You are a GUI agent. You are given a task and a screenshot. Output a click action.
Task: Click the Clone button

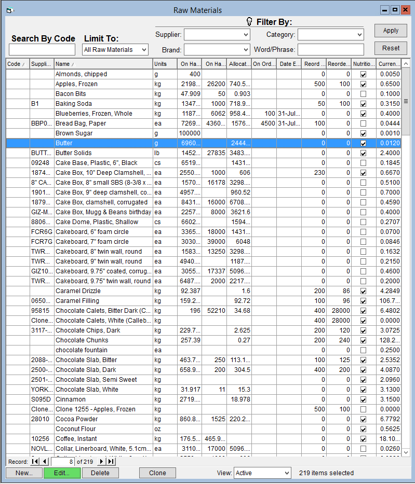[x=157, y=473]
